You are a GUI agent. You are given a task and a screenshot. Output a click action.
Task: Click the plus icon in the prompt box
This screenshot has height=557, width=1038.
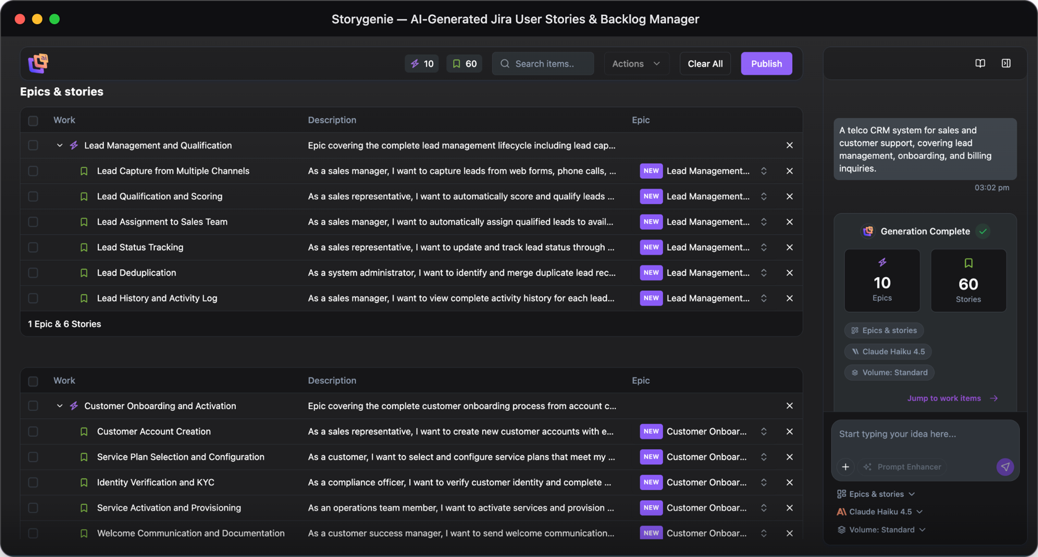[845, 467]
